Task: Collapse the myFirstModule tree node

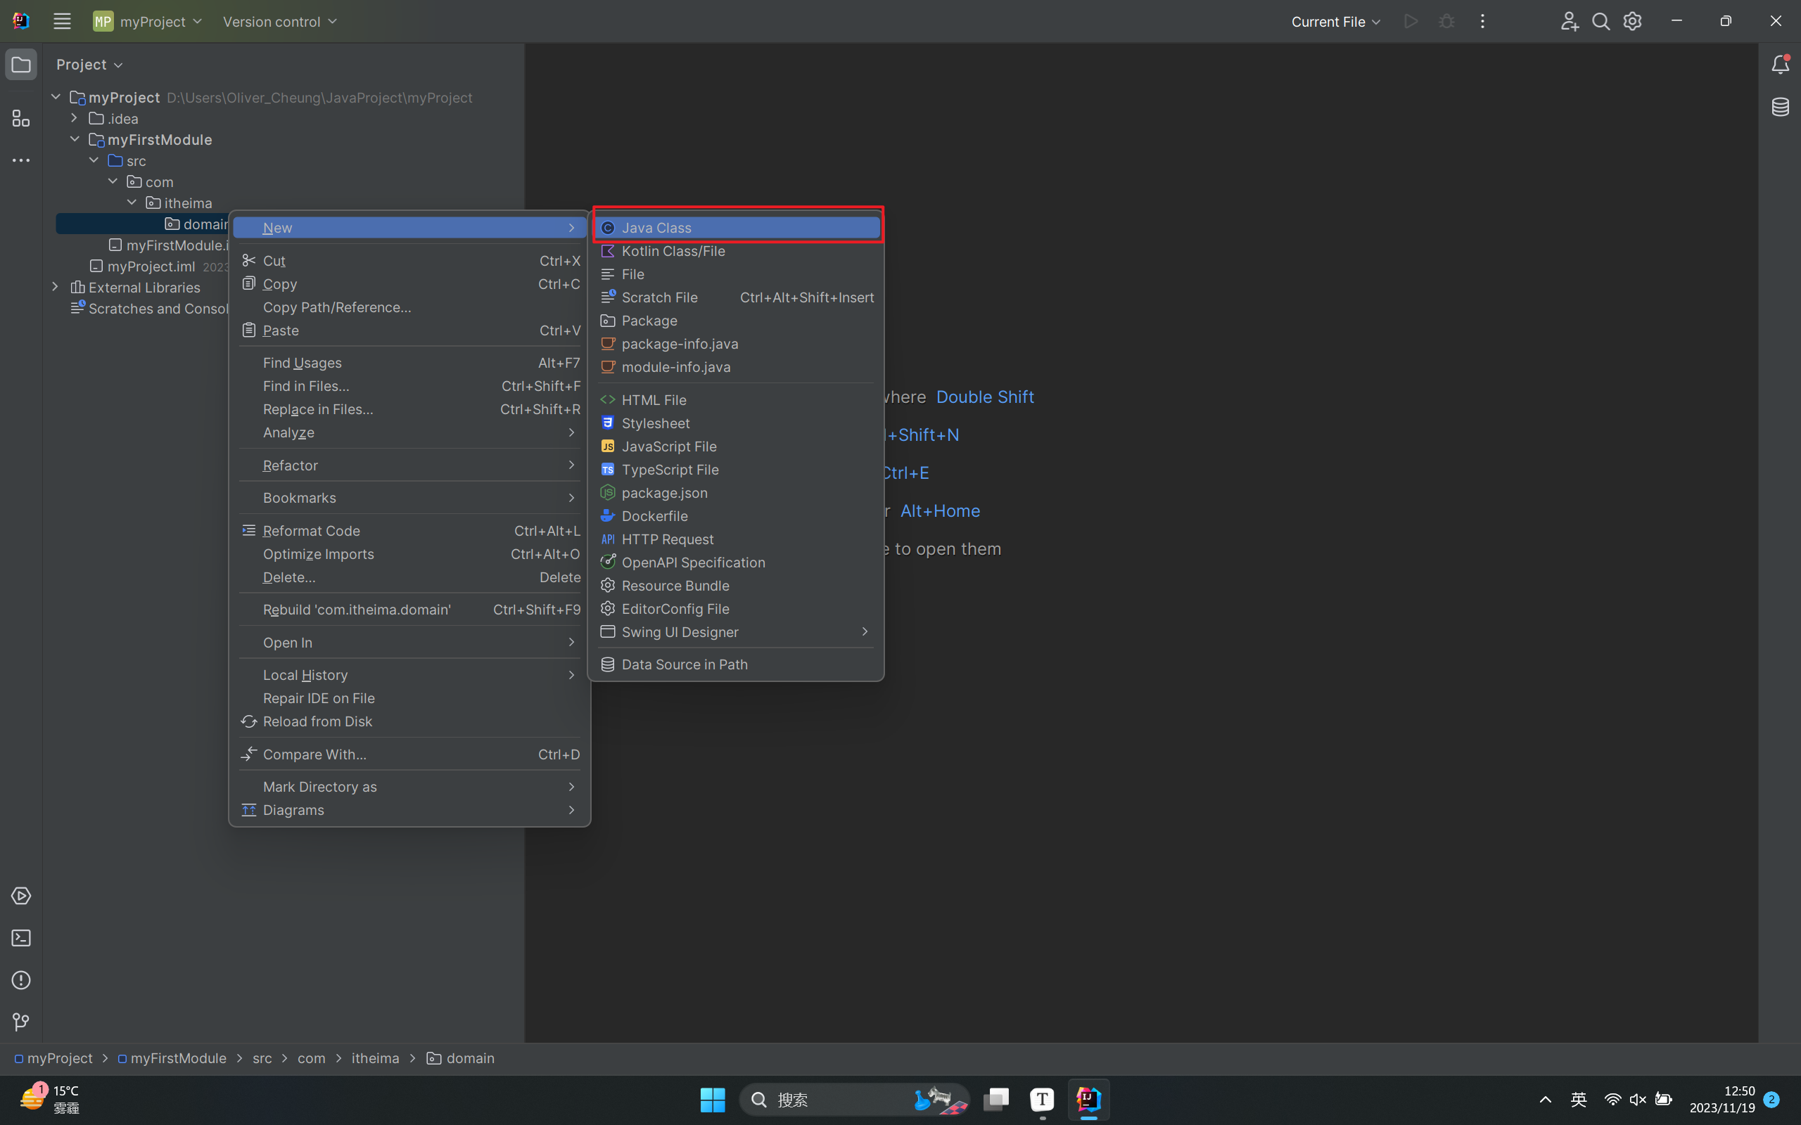Action: pyautogui.click(x=75, y=139)
